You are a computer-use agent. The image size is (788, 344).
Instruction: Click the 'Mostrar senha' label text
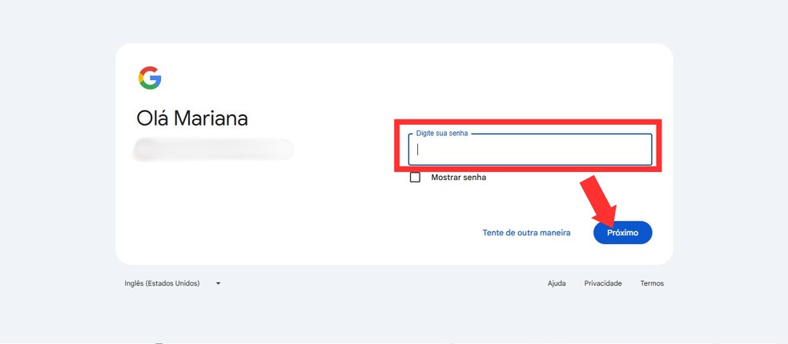point(458,178)
